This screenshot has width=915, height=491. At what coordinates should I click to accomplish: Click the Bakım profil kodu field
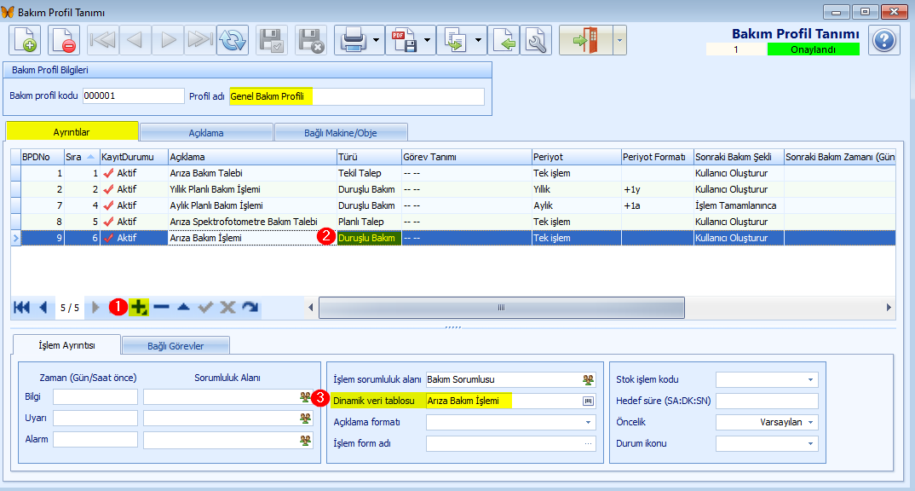(133, 95)
